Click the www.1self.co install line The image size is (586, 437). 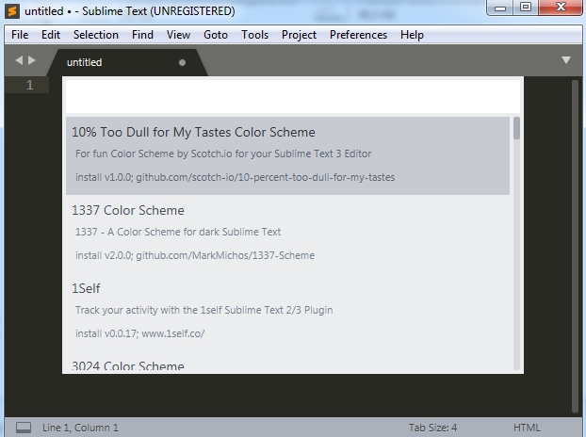pos(139,333)
